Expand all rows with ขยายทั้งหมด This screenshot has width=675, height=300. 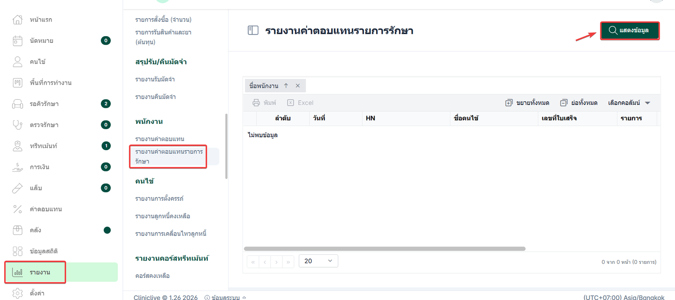pyautogui.click(x=527, y=103)
